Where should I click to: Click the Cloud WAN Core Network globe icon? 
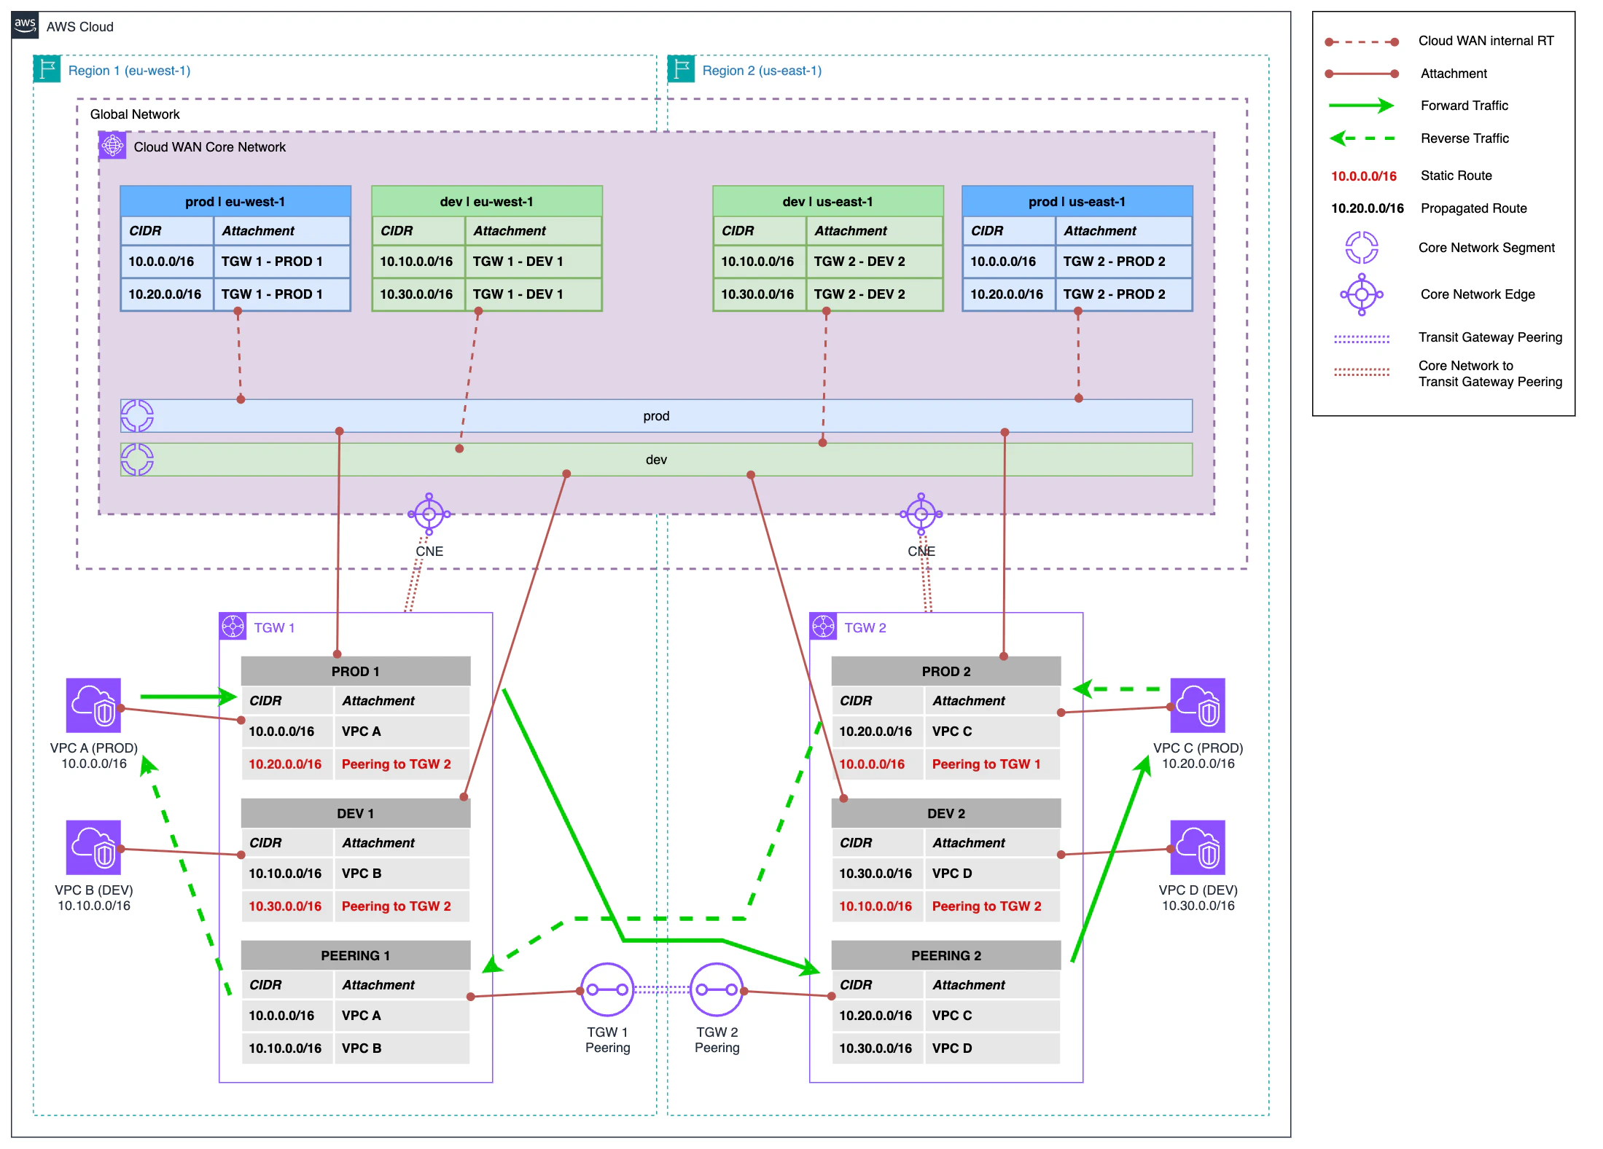pyautogui.click(x=112, y=145)
